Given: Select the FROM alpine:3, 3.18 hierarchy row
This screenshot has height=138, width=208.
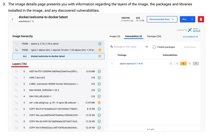Looking at the screenshot, I should click(58, 44).
